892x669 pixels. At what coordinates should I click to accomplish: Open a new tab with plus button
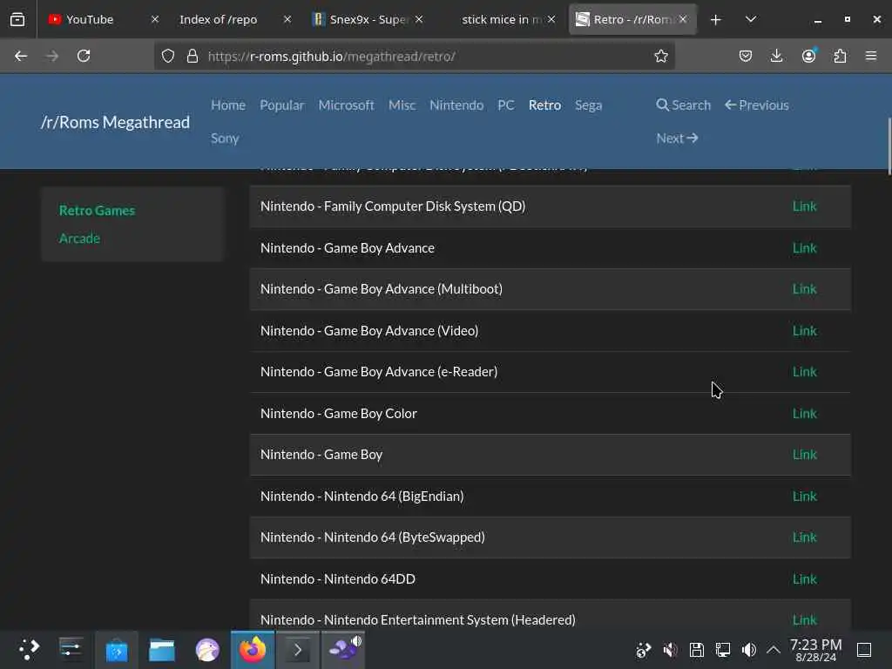coord(716,20)
